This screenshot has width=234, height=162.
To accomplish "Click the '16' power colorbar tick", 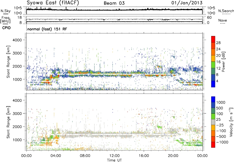I will click(x=218, y=62).
